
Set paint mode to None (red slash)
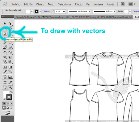(x=11, y=104)
